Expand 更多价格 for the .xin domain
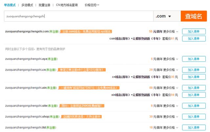The width and height of the screenshot is (210, 132). (171, 88)
